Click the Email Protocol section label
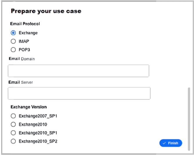Viewport: 194px width, 156px height. coord(25,24)
